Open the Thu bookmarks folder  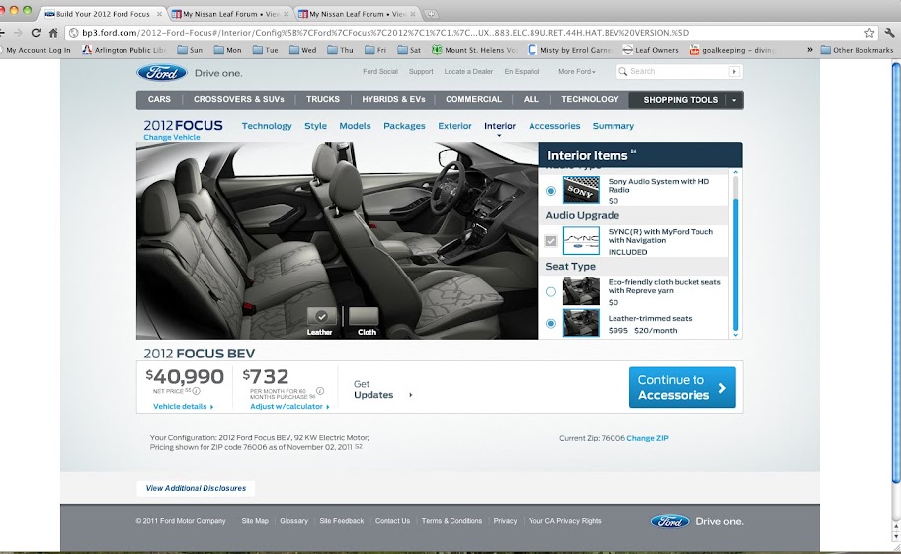point(340,50)
